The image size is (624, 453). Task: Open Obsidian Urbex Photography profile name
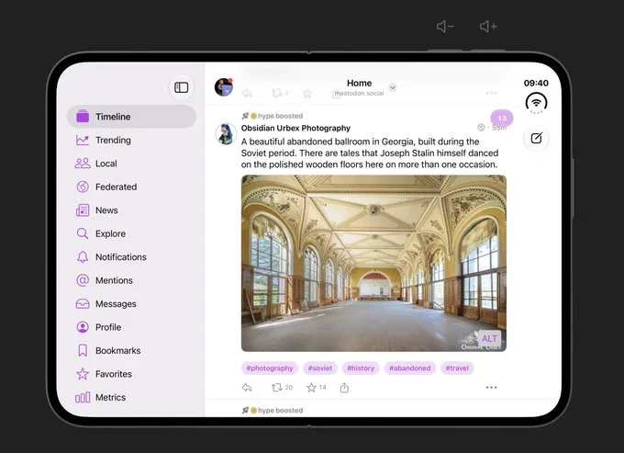pos(295,128)
